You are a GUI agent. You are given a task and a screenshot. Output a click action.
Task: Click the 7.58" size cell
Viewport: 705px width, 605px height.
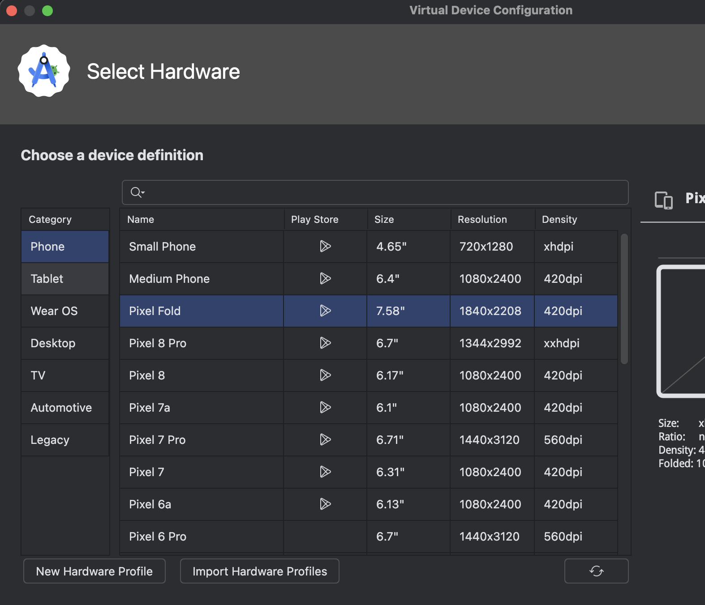pos(408,311)
